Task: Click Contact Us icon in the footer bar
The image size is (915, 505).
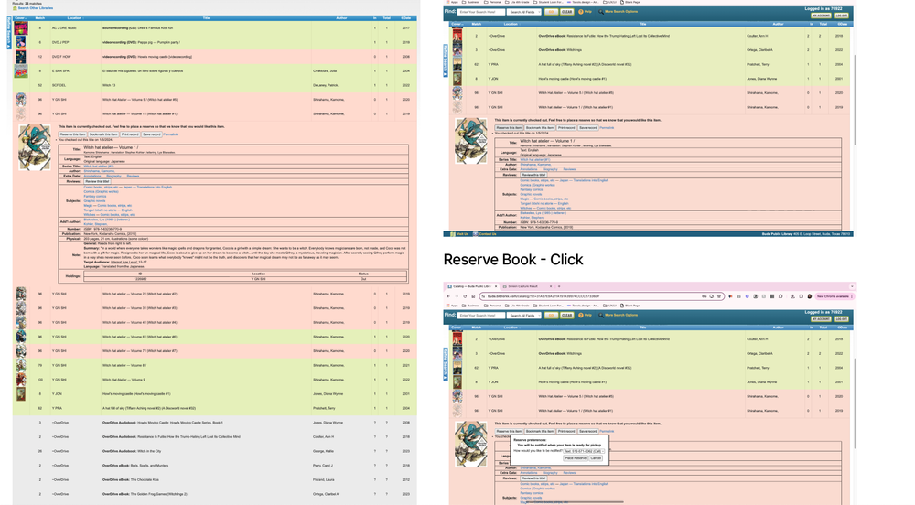Action: coord(476,234)
